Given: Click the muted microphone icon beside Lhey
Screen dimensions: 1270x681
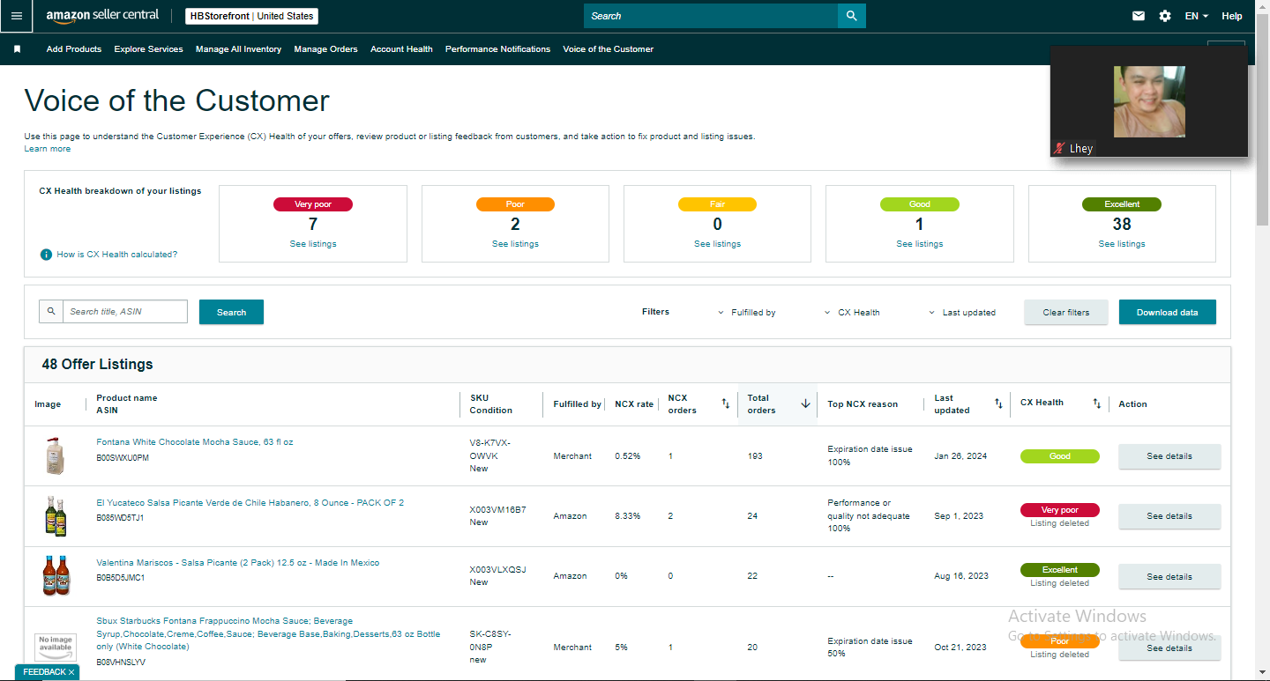Looking at the screenshot, I should 1059,148.
